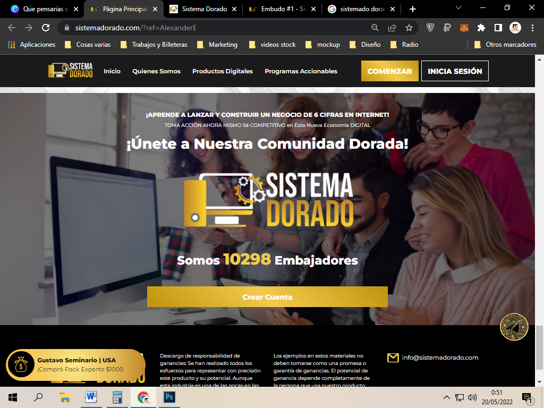This screenshot has height=408, width=544.
Task: Switch to the Embudo #1 tab
Action: pos(282,9)
